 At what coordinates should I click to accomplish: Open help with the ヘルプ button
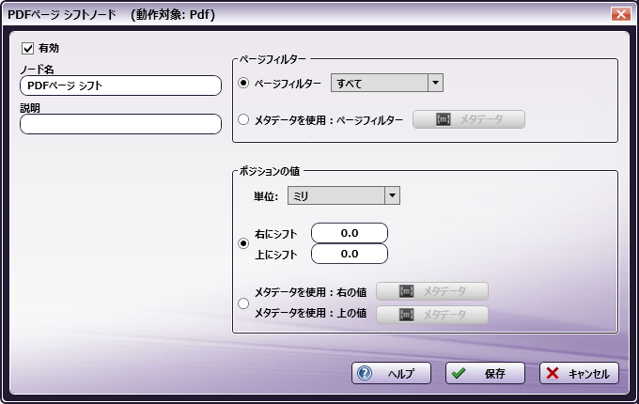click(391, 373)
